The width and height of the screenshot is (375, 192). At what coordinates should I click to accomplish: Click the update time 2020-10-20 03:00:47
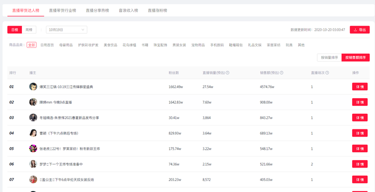coord(330,30)
